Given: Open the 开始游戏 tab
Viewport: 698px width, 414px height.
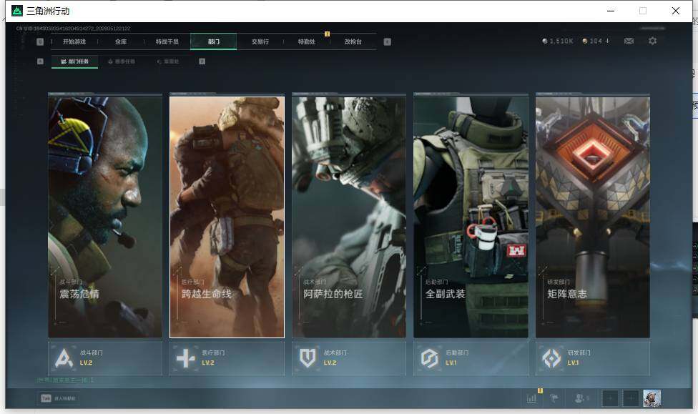Looking at the screenshot, I should tap(74, 42).
